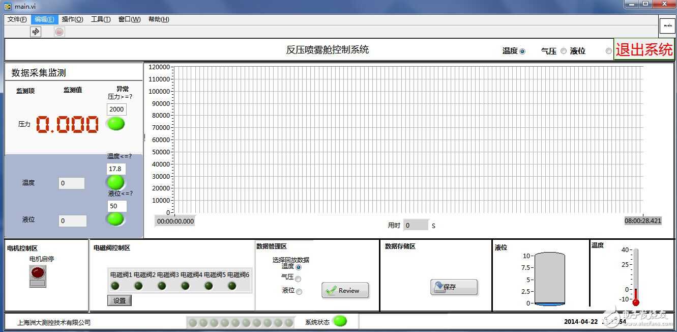The height and width of the screenshot is (332, 677).
Task: Click the 数据采集监测 panel heading
Action: tap(39, 73)
